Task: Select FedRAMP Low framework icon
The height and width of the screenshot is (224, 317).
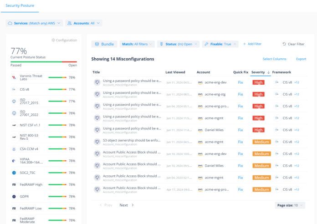Action: [14, 209]
